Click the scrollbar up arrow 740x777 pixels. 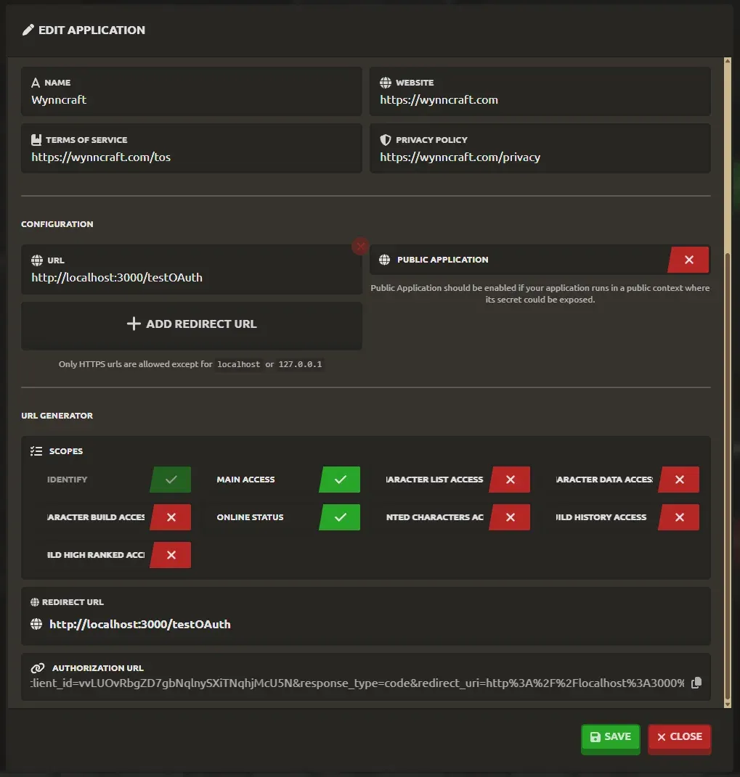click(x=728, y=61)
